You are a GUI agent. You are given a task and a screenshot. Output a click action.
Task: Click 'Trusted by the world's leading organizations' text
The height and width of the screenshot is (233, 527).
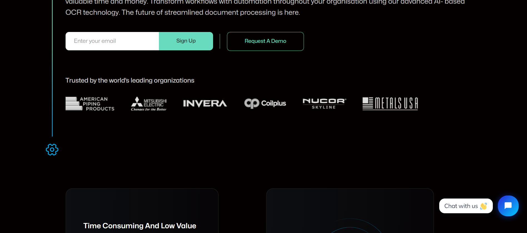[130, 80]
